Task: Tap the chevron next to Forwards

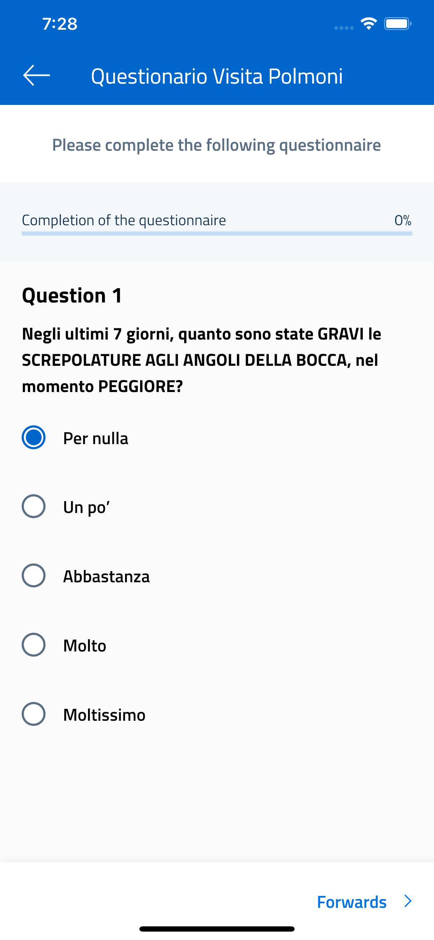Action: (408, 901)
